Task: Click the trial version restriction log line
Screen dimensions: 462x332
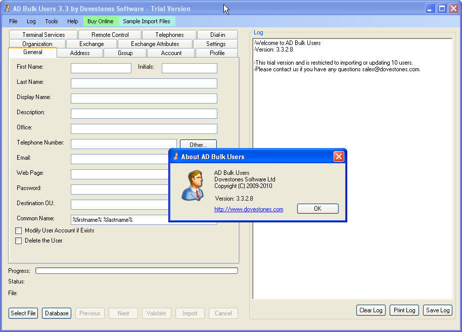Action: [334, 63]
